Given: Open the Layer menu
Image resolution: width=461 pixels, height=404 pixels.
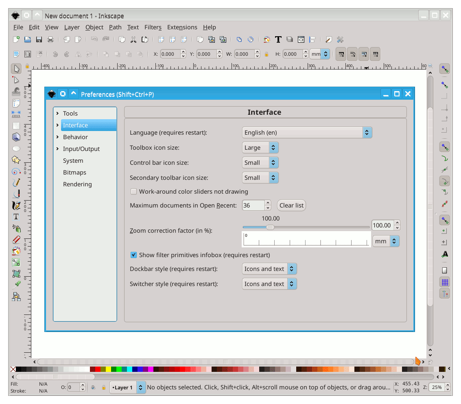Looking at the screenshot, I should pos(72,27).
